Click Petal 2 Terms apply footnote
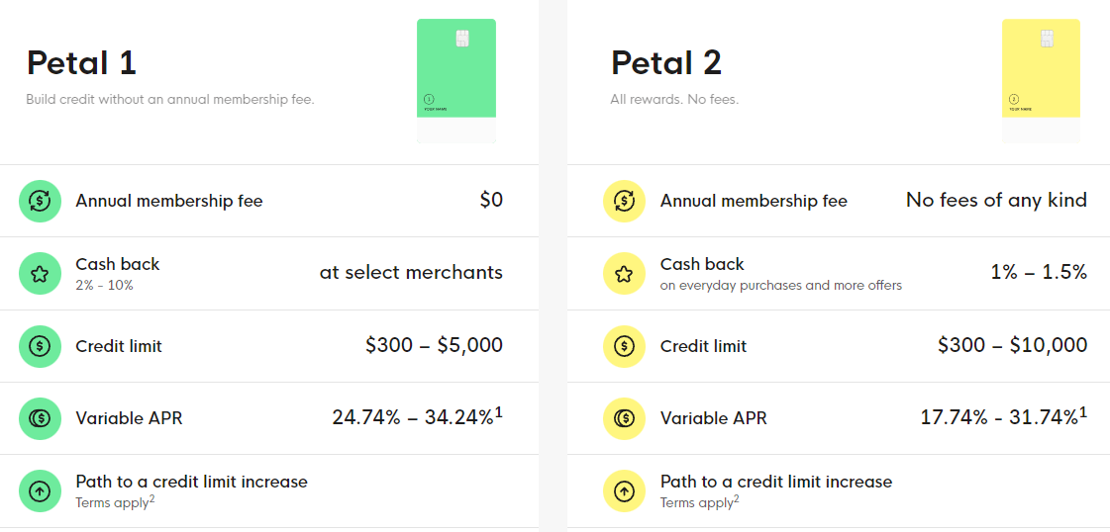This screenshot has height=532, width=1110. (x=700, y=503)
